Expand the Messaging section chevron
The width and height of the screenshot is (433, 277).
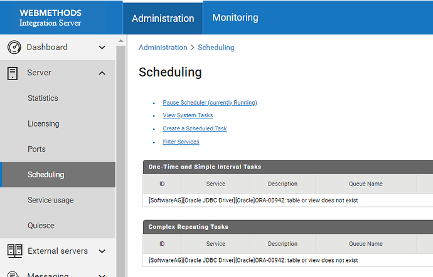click(102, 275)
